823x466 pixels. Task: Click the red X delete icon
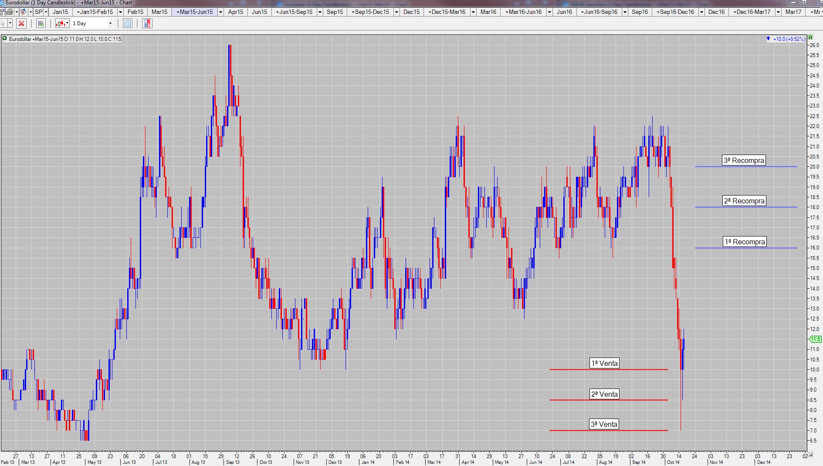coord(21,24)
